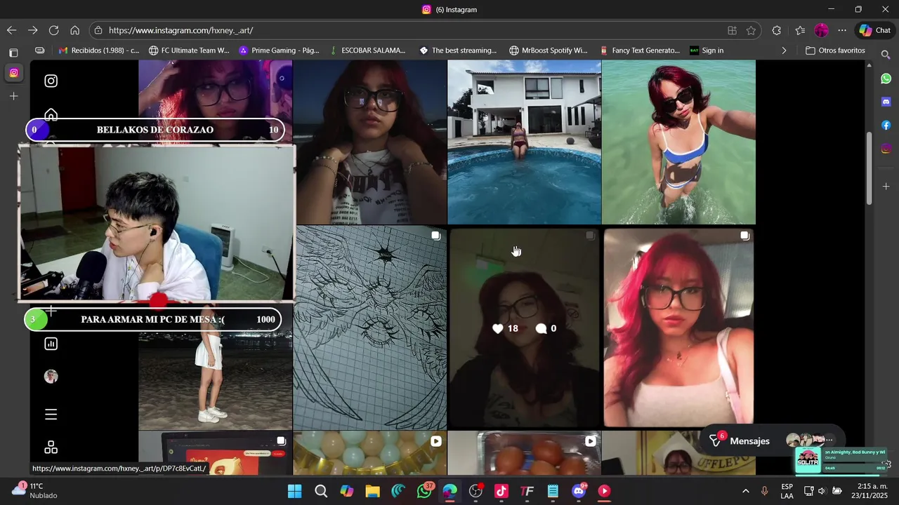Open ESCOBAR SALAMA bookmark
The width and height of the screenshot is (899, 505).
(x=367, y=50)
